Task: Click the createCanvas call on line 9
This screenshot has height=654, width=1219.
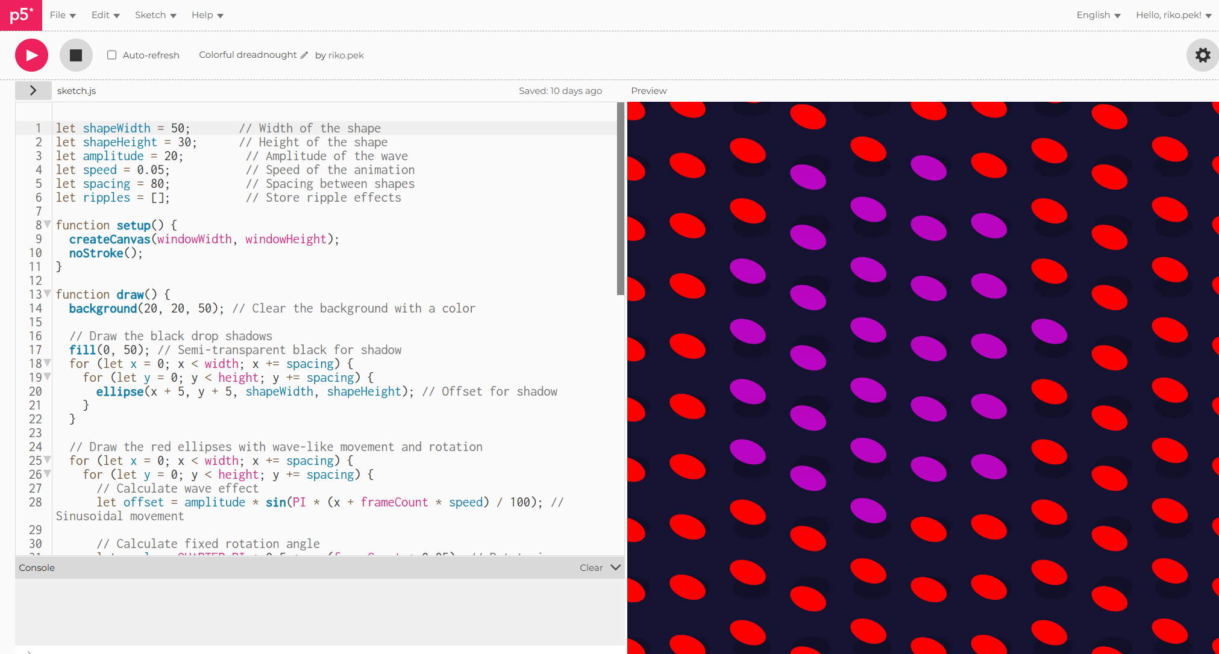Action: pyautogui.click(x=204, y=239)
